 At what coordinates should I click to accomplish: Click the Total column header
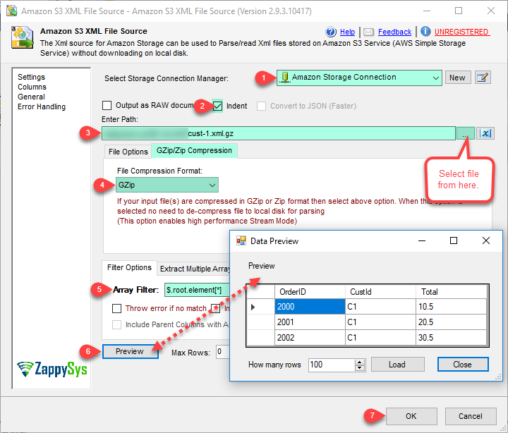click(x=452, y=292)
